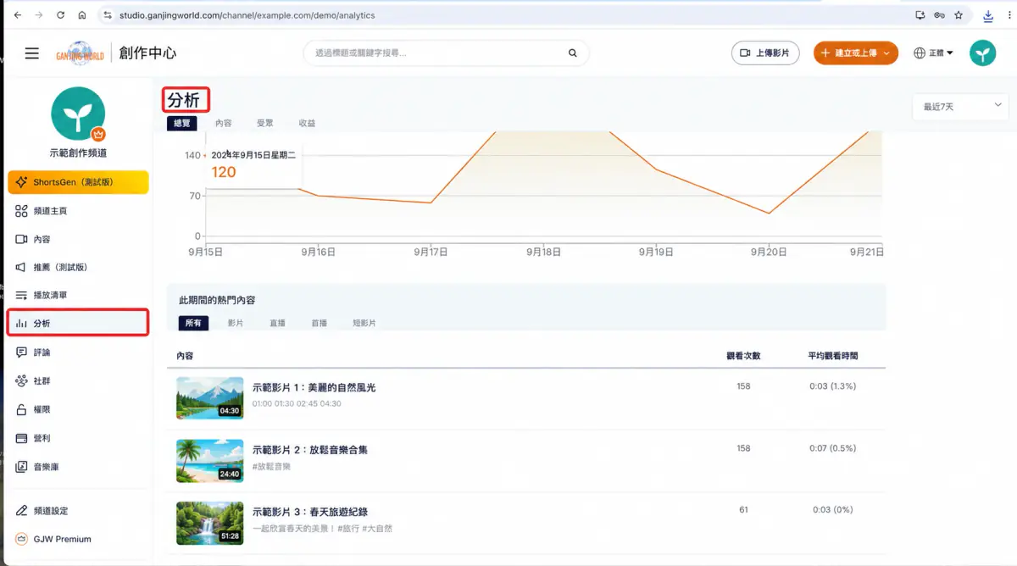This screenshot has height=566, width=1017.
Task: Switch to the 受眾 tab
Action: [x=265, y=123]
